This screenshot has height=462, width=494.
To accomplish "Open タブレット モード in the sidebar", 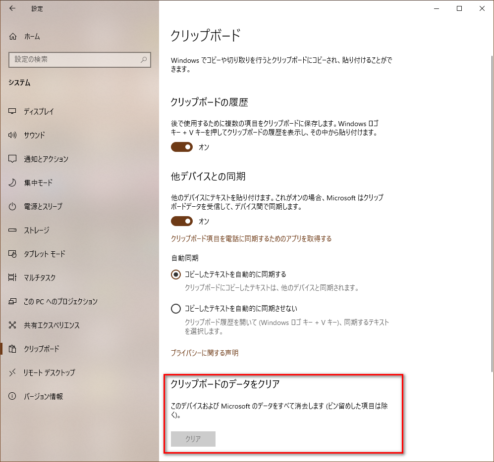I will point(45,254).
